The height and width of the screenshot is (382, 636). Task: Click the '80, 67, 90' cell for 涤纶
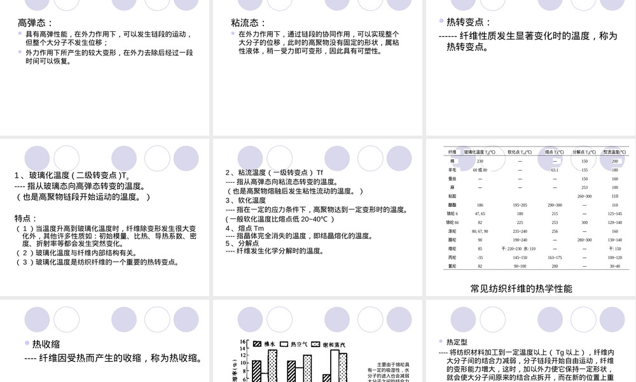pyautogui.click(x=480, y=231)
